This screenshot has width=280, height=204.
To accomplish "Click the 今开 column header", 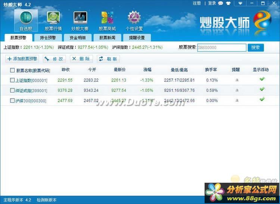I will coord(92,70).
